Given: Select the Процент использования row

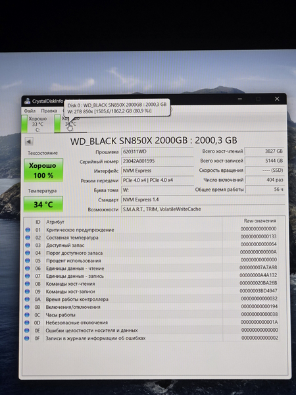Looking at the screenshot, I should coord(151,260).
